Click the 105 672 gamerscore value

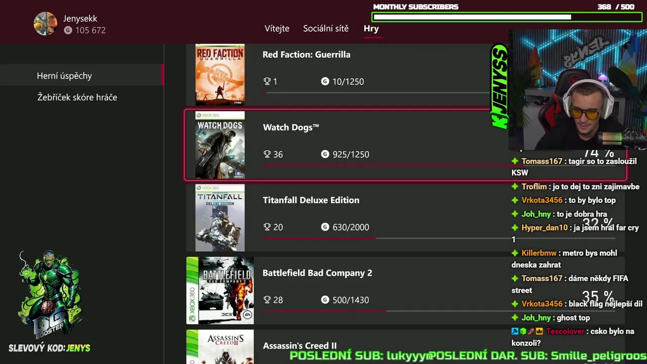90,30
